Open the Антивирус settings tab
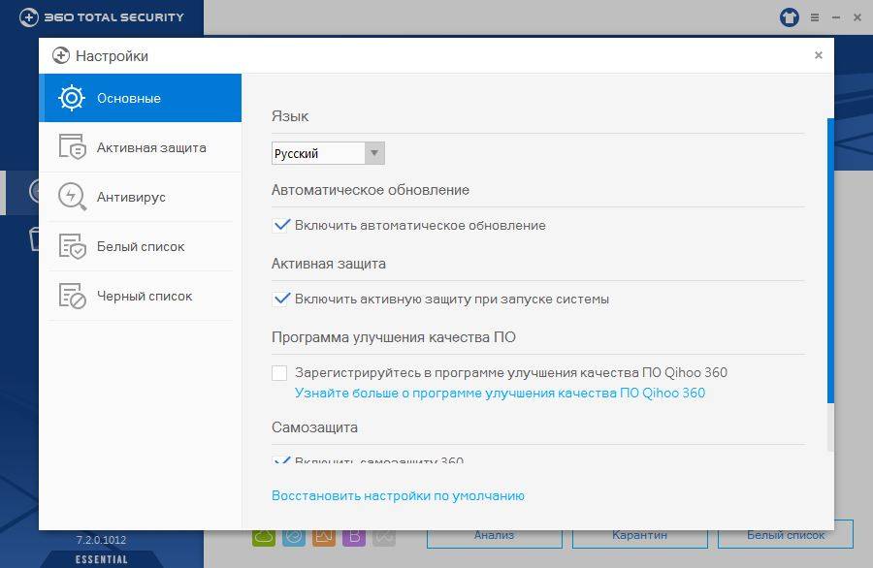This screenshot has width=873, height=568. click(x=141, y=197)
